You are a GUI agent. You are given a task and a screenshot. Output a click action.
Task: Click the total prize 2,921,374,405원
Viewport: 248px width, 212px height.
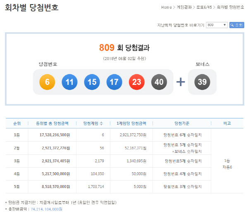[x=56, y=161]
